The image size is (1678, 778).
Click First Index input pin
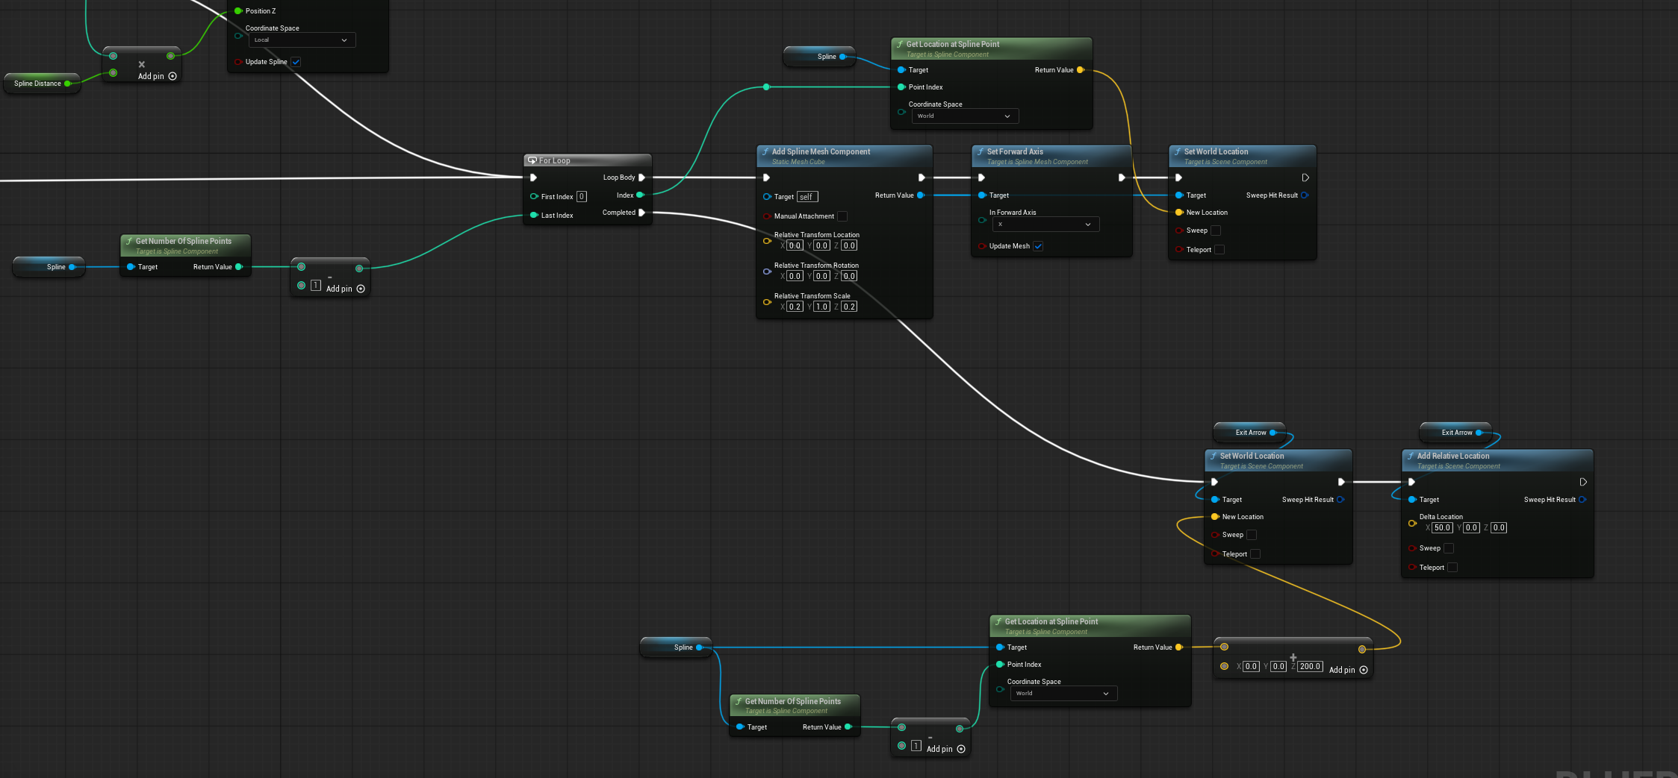[x=534, y=197]
